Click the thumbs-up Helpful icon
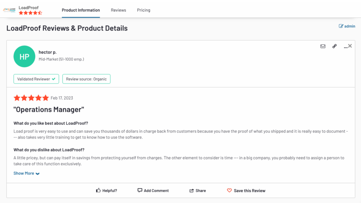361x203 pixels. (x=98, y=190)
